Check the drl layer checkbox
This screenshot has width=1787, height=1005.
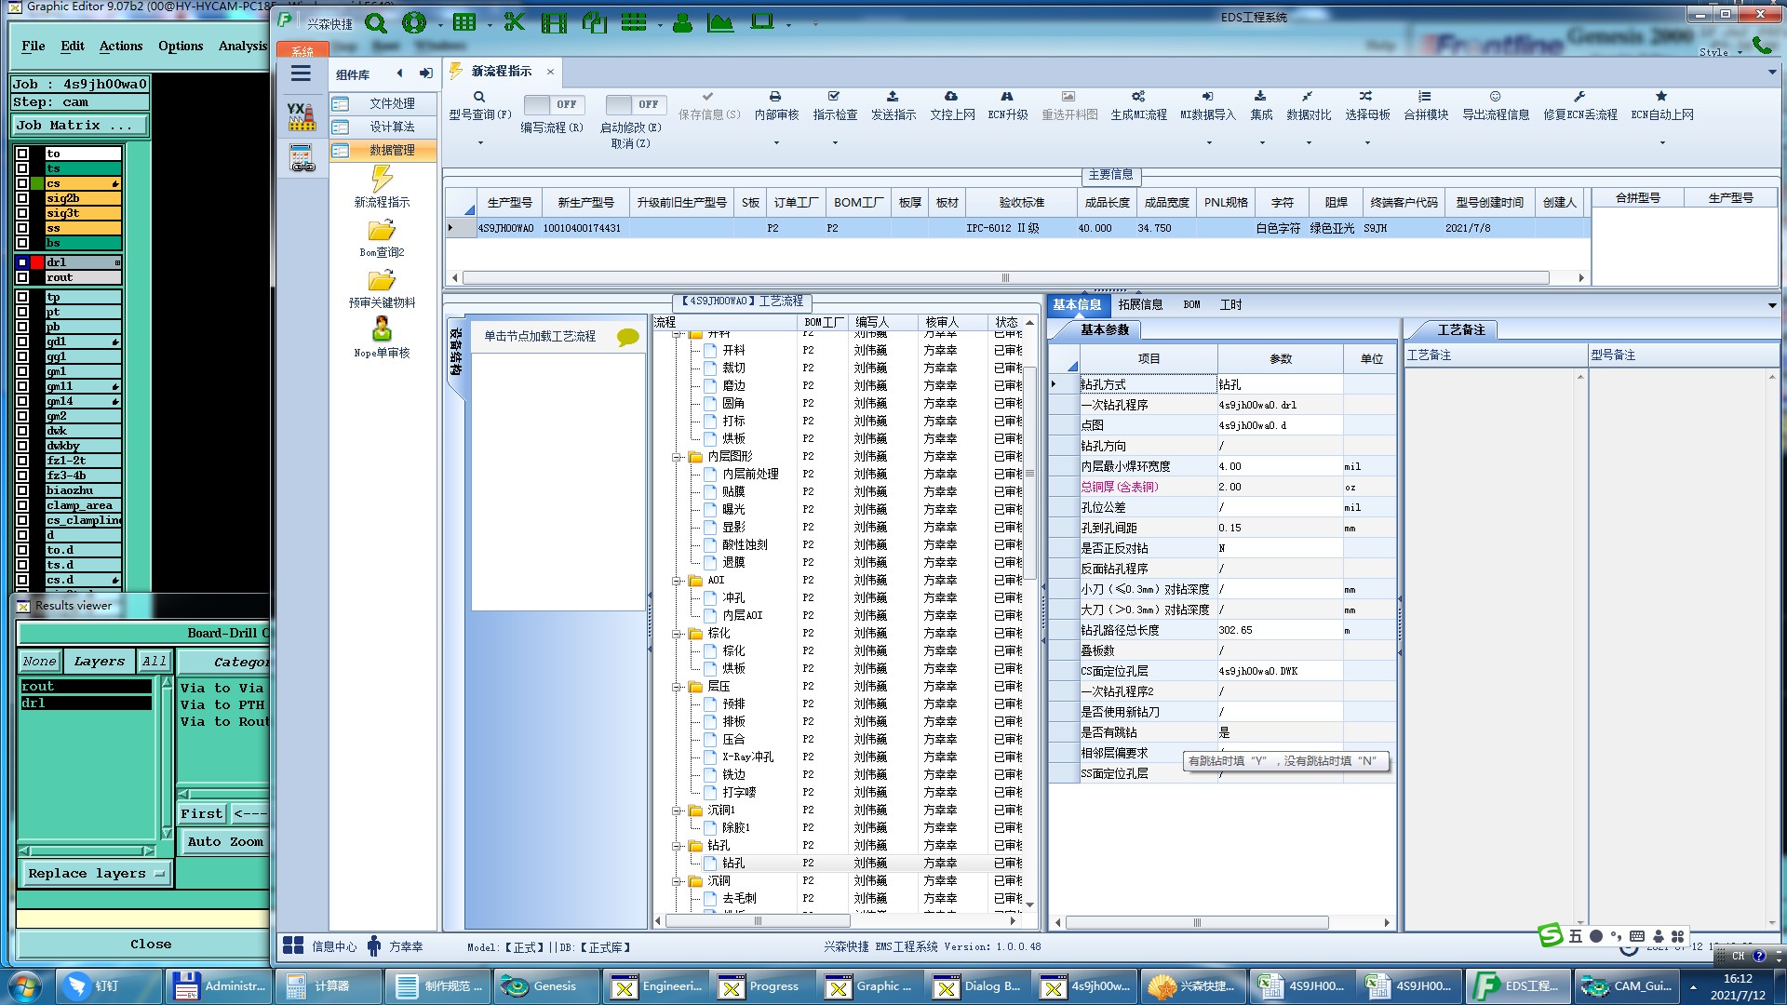click(22, 262)
